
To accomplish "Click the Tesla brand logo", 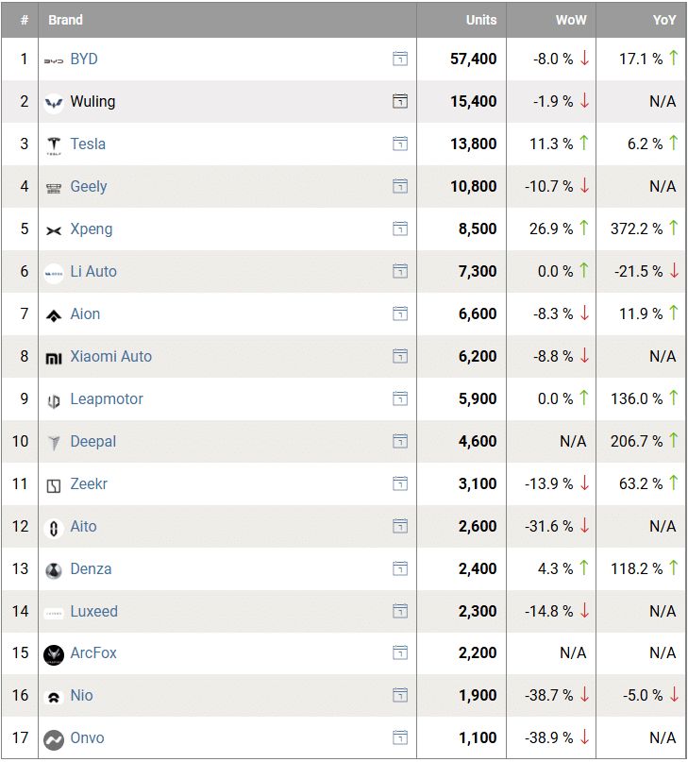I will (x=54, y=144).
